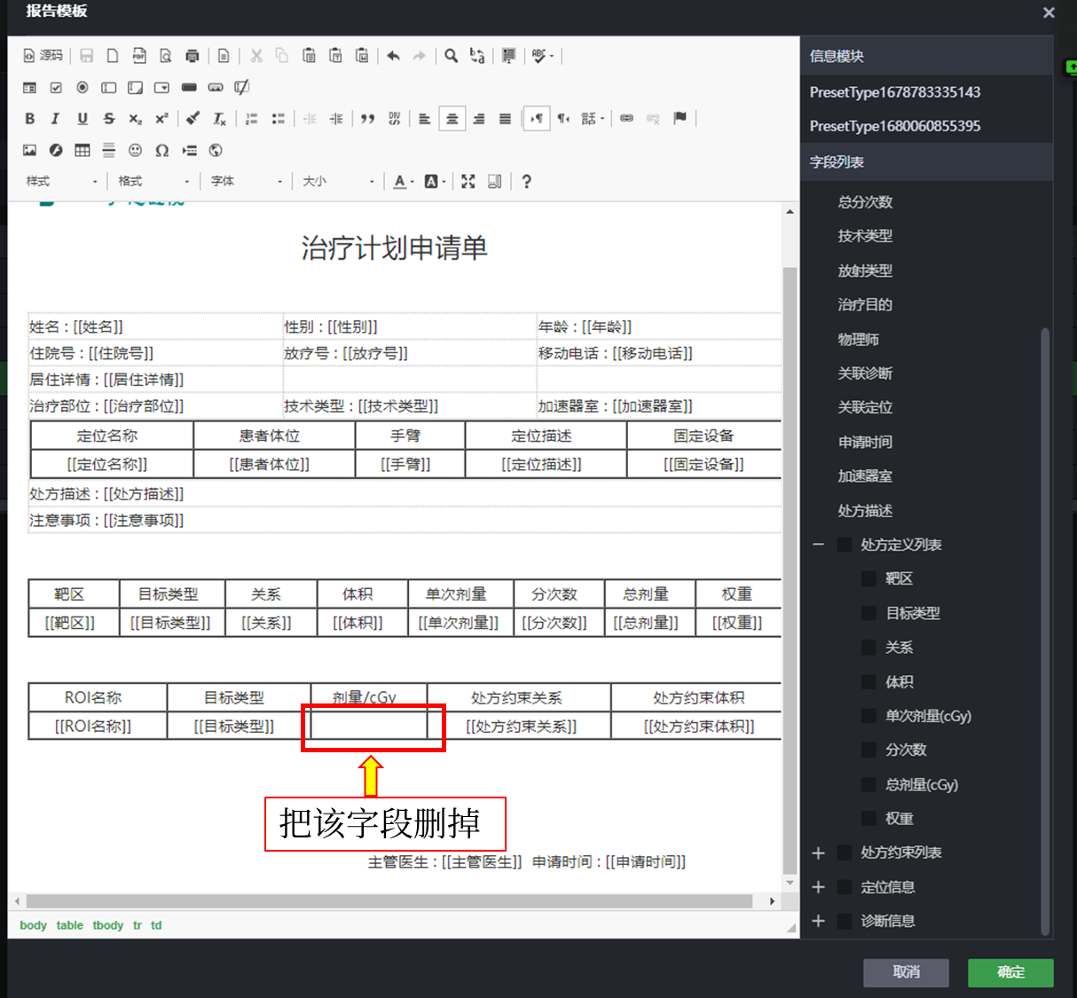Check the 分次数 checkbox in field list
The image size is (1077, 998).
coord(869,750)
